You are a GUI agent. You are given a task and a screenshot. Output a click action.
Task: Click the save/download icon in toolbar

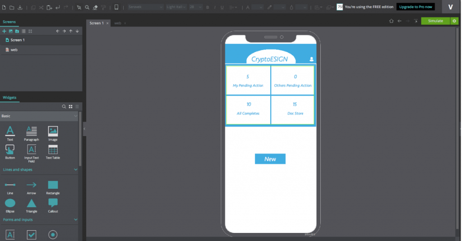coord(20,7)
